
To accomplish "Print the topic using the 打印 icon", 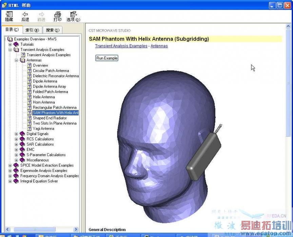I will [x=57, y=17].
